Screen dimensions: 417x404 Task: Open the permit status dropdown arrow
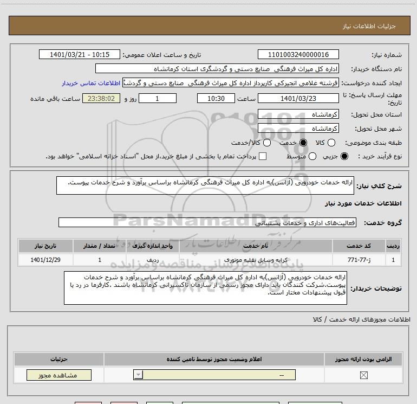point(138,375)
